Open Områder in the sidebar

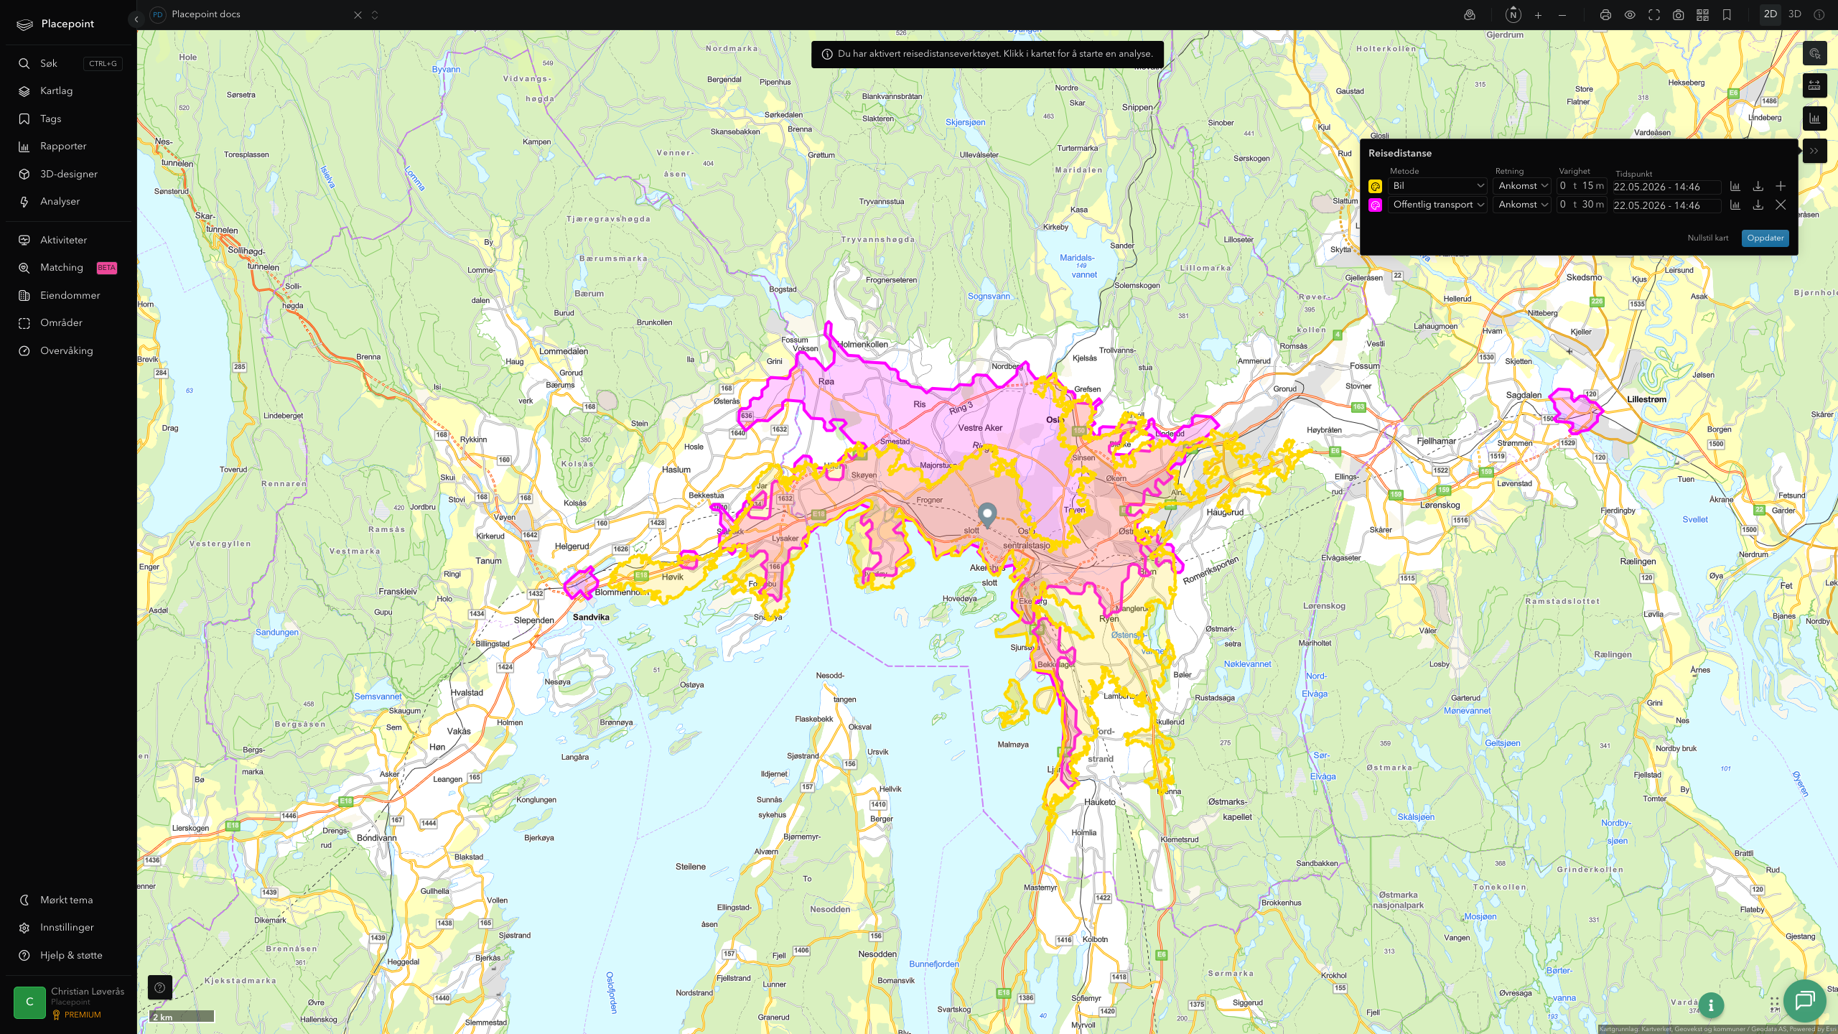(x=69, y=323)
